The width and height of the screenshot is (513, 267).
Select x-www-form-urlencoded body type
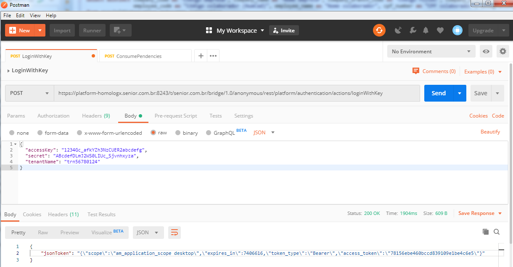(x=79, y=133)
